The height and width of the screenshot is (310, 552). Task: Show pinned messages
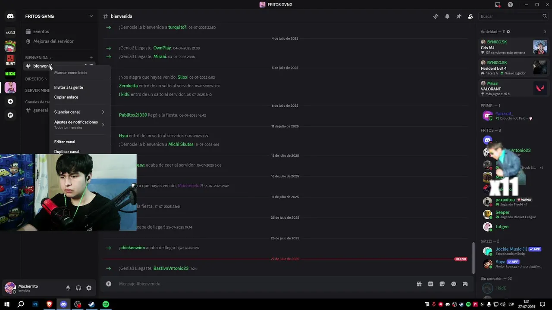coord(459,16)
